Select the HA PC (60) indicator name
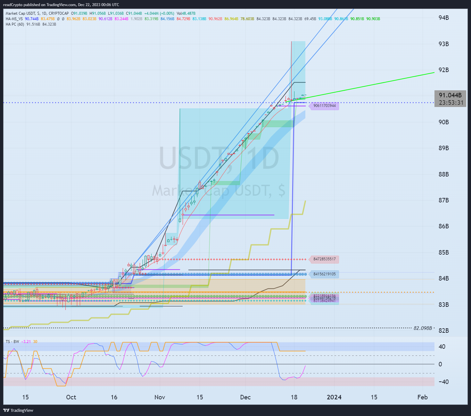Viewport: 471px width, 416px height. pyautogui.click(x=15, y=24)
